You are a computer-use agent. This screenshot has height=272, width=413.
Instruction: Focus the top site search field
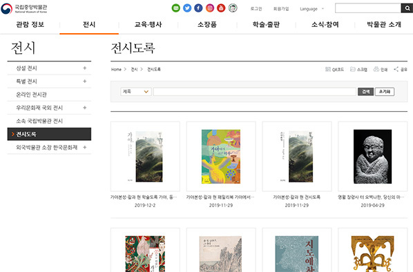(x=368, y=8)
